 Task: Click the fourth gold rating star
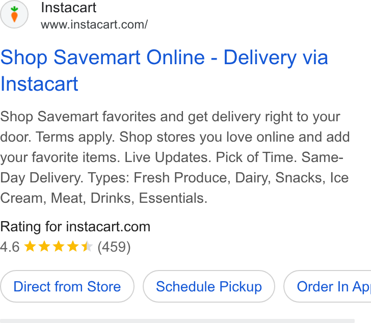[73, 246]
